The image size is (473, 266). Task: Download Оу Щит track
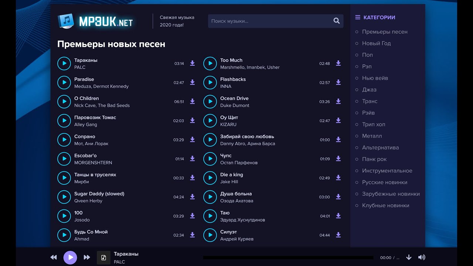[x=338, y=120]
